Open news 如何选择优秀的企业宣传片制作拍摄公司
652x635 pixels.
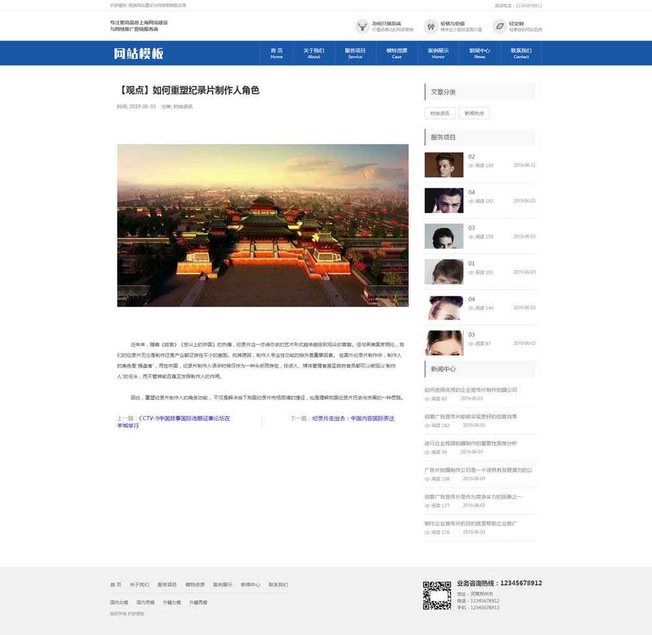[471, 390]
